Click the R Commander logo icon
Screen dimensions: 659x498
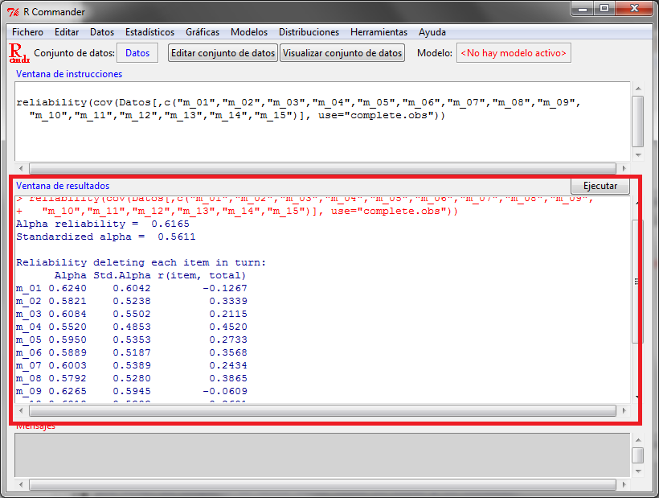point(19,53)
